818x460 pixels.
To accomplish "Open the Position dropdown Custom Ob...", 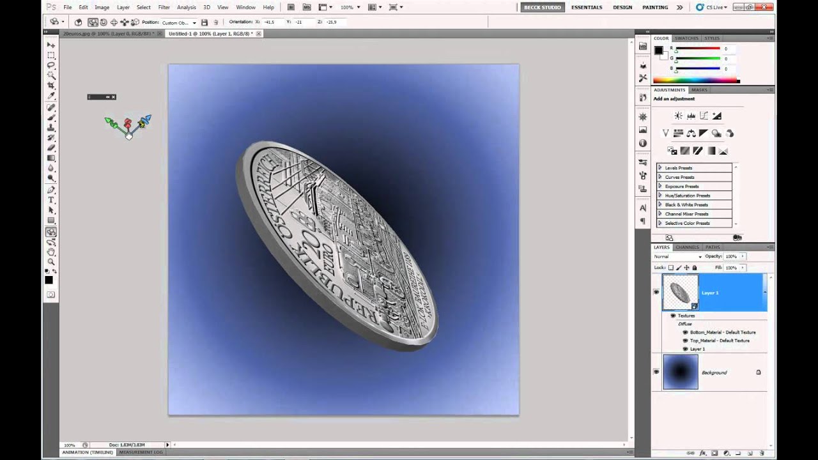I will 178,22.
